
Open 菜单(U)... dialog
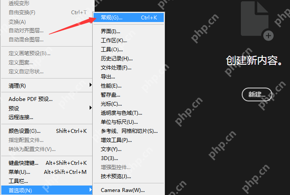[47, 172]
